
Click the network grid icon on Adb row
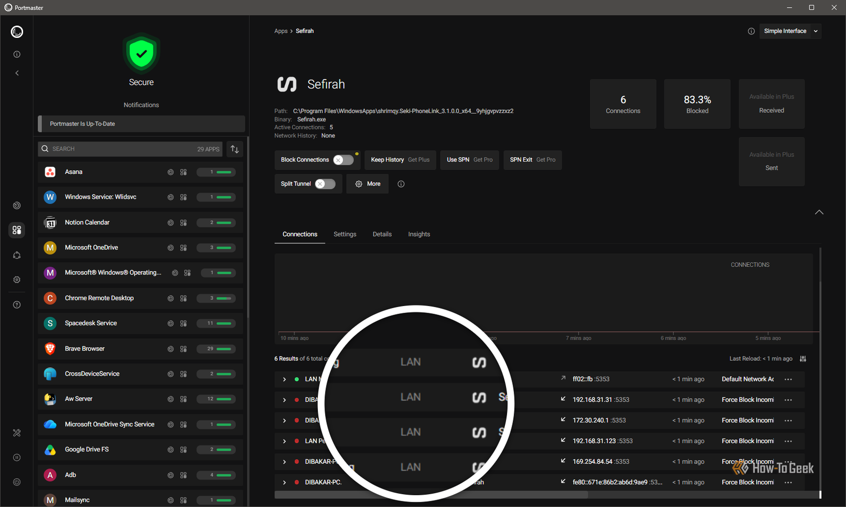183,476
